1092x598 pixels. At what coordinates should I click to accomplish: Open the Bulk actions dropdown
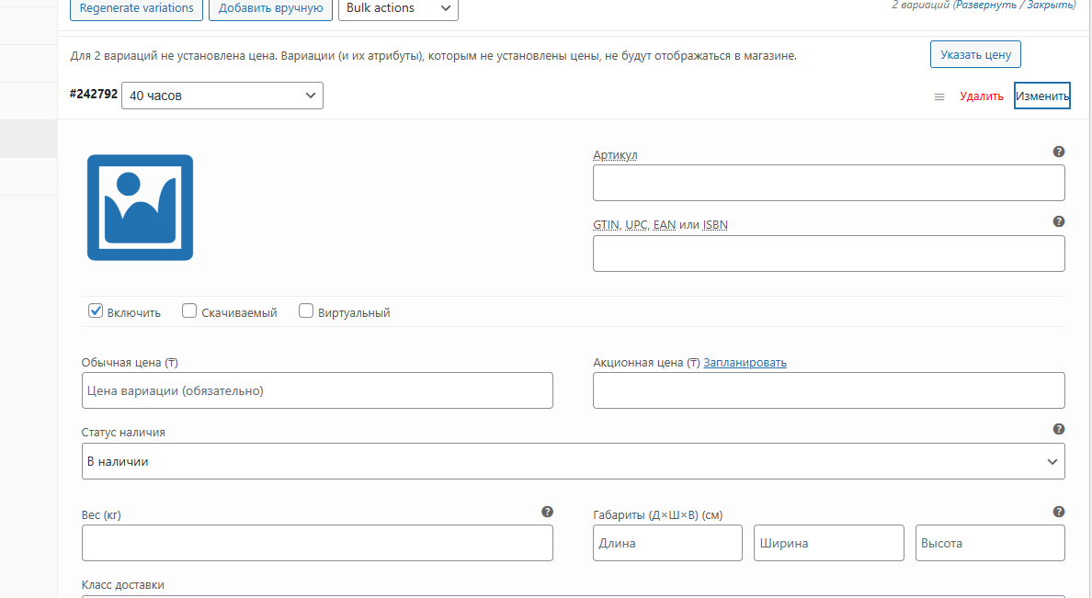[x=398, y=8]
